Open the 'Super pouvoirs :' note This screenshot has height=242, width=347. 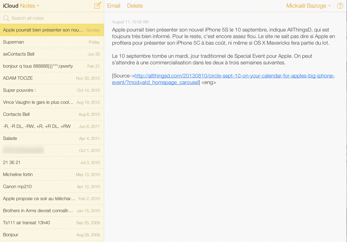tap(52, 90)
